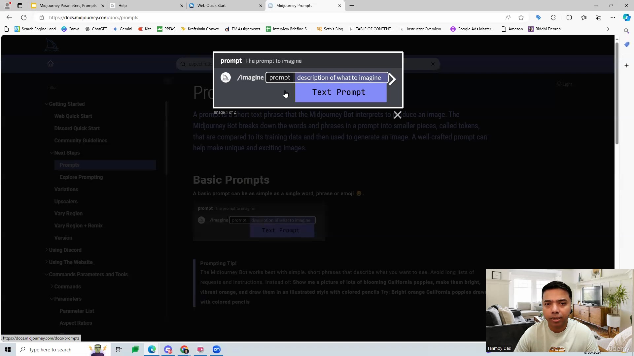Collapse Commands Parameters and Tools section
The height and width of the screenshot is (356, 634).
coord(46,274)
